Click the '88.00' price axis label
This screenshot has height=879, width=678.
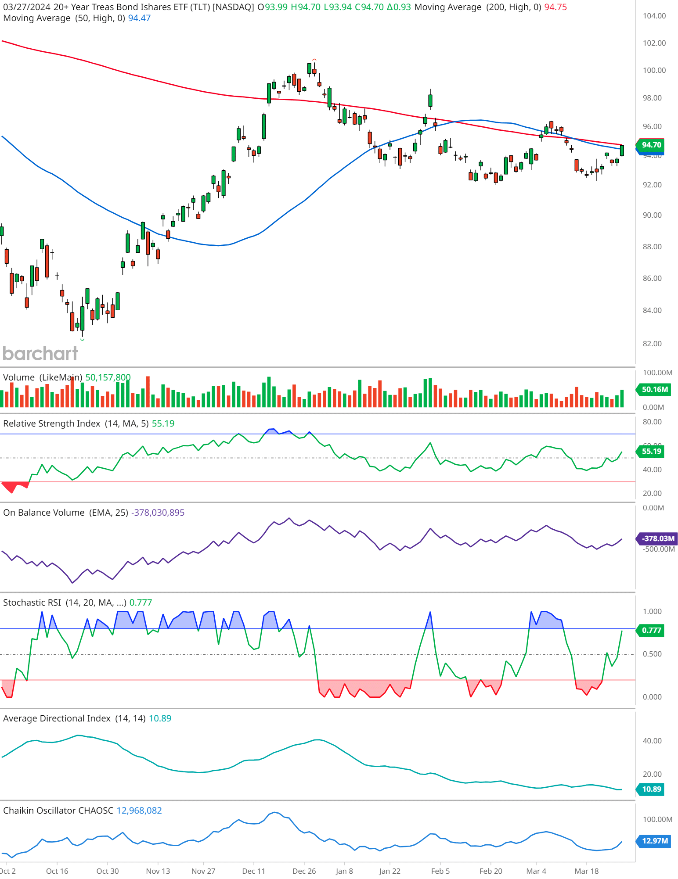(x=652, y=247)
